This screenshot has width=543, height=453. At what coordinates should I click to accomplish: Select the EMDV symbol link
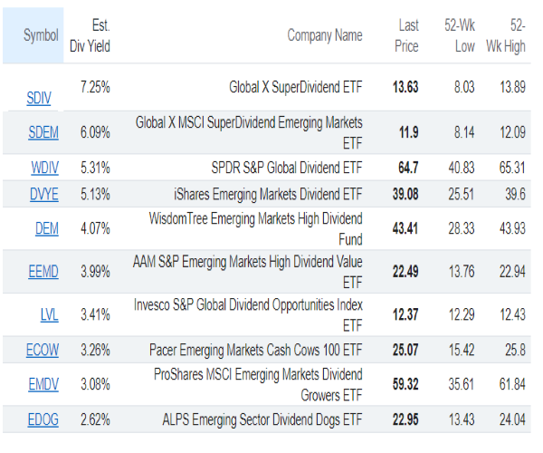pyautogui.click(x=43, y=383)
